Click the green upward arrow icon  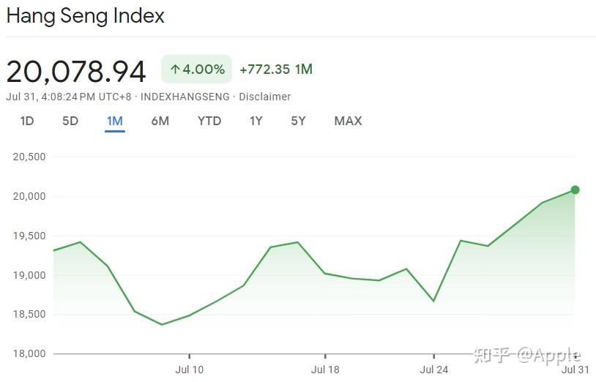[175, 70]
